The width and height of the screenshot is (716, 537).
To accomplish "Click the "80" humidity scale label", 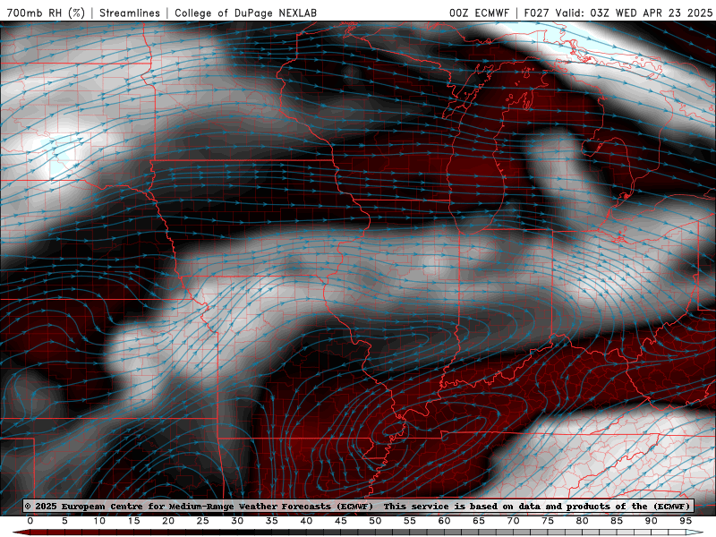I will tap(583, 521).
